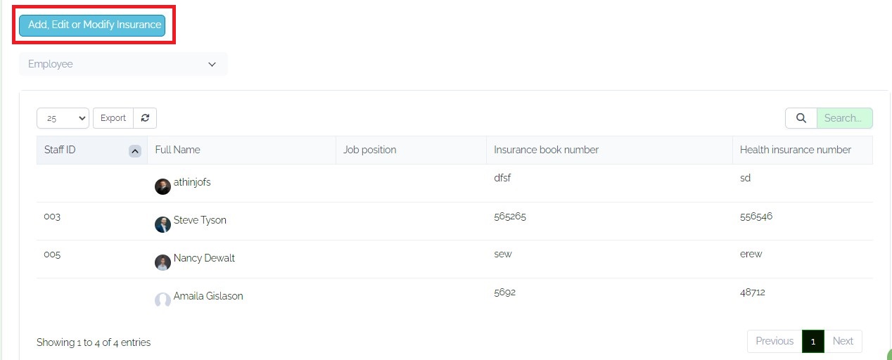The width and height of the screenshot is (892, 360).
Task: Click the refresh table icon
Action: click(x=145, y=118)
